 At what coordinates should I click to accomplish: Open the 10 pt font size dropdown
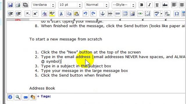tap(70, 5)
